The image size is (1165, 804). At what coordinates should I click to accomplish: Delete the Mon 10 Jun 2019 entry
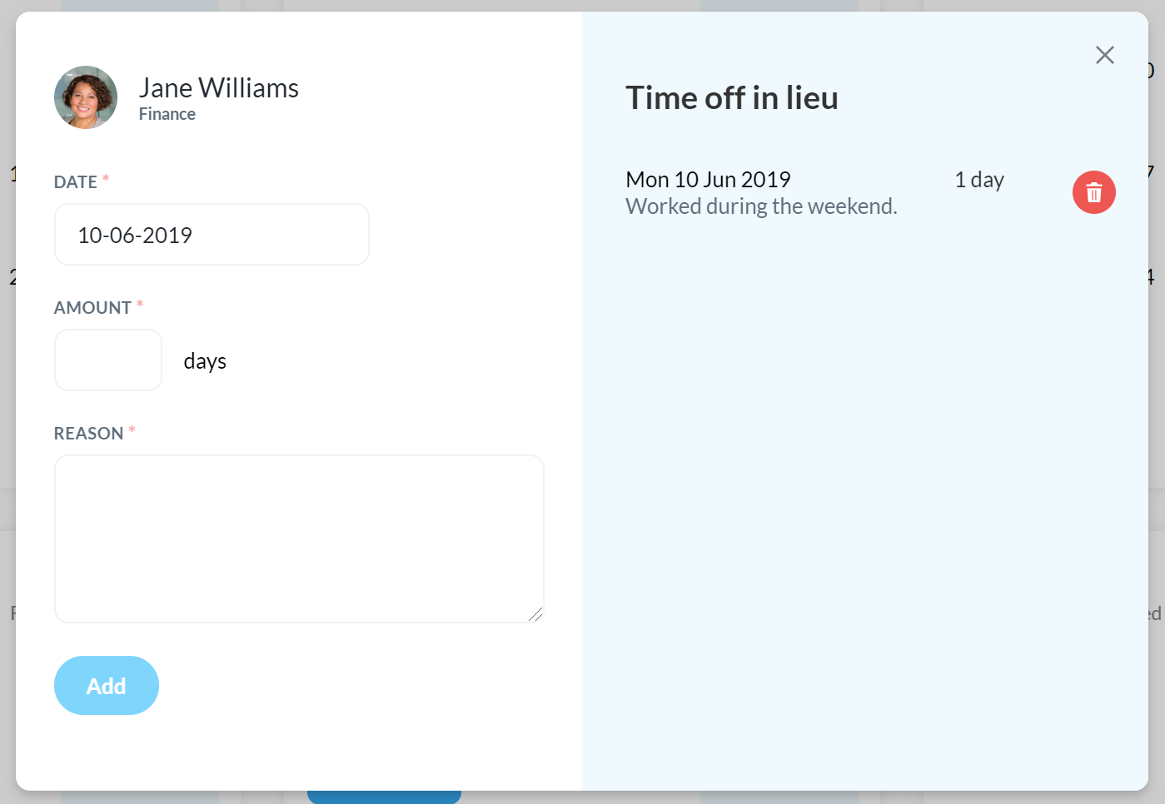pos(1093,192)
